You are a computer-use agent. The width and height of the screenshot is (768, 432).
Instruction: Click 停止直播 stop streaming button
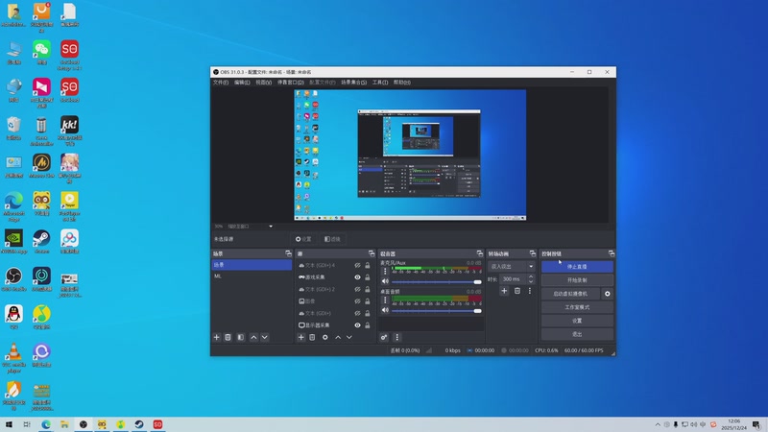tap(577, 267)
